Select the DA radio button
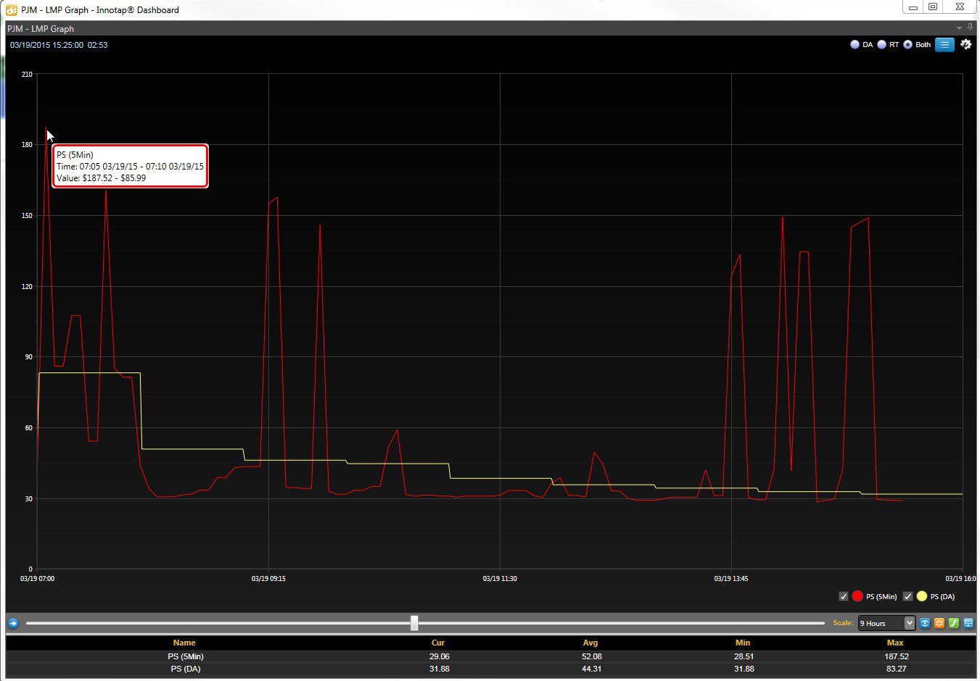Image resolution: width=980 pixels, height=681 pixels. (855, 45)
